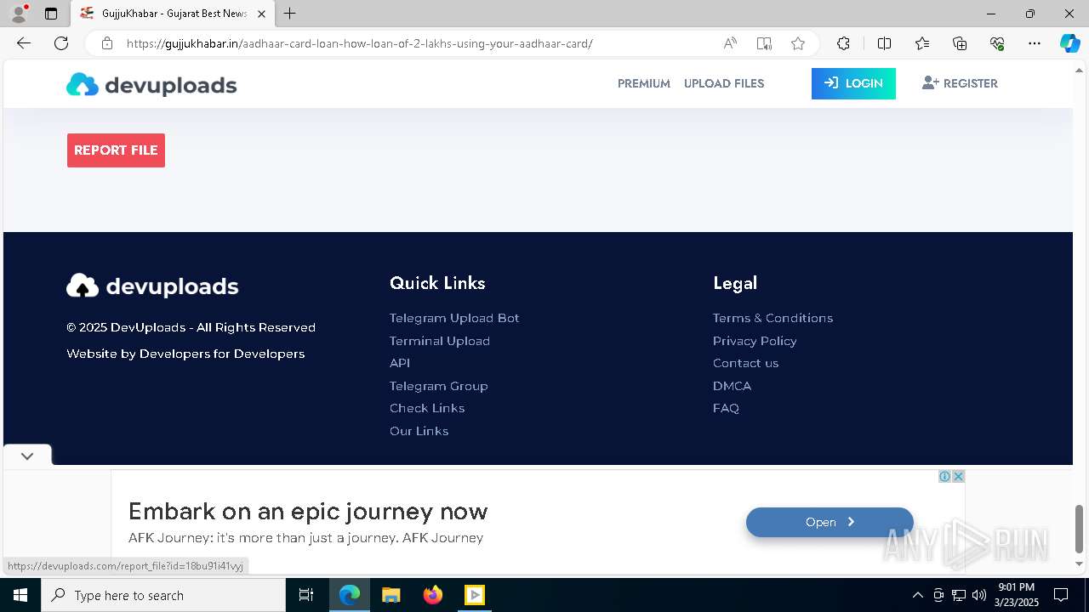Image resolution: width=1089 pixels, height=612 pixels.
Task: Open the browser profile icon
Action: point(19,14)
